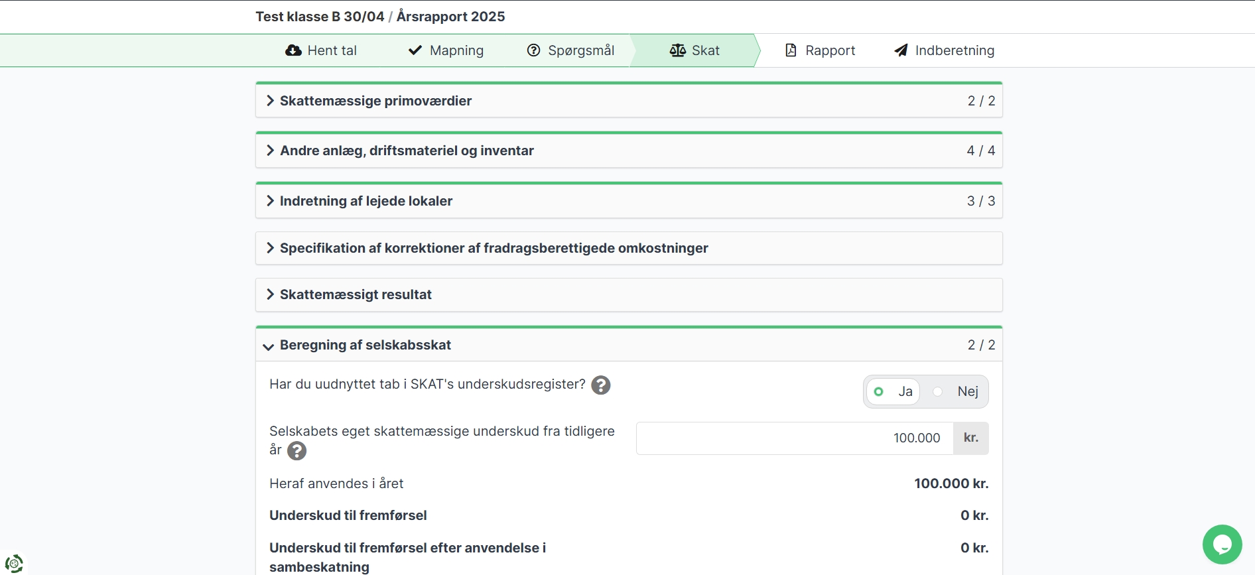Go to the Indberetning step
Viewport: 1255px width, 575px height.
[x=954, y=50]
